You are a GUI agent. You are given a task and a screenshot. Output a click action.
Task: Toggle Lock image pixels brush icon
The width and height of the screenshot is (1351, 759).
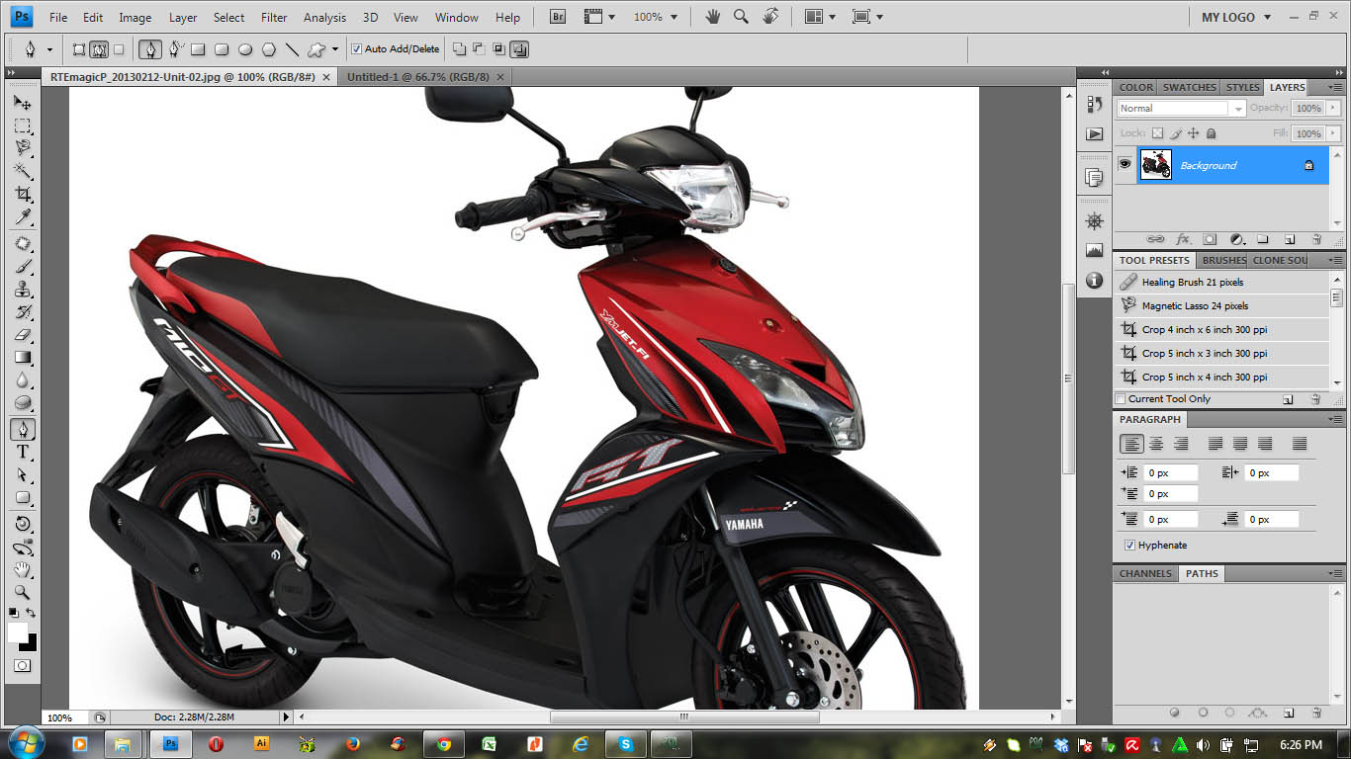coord(1175,133)
